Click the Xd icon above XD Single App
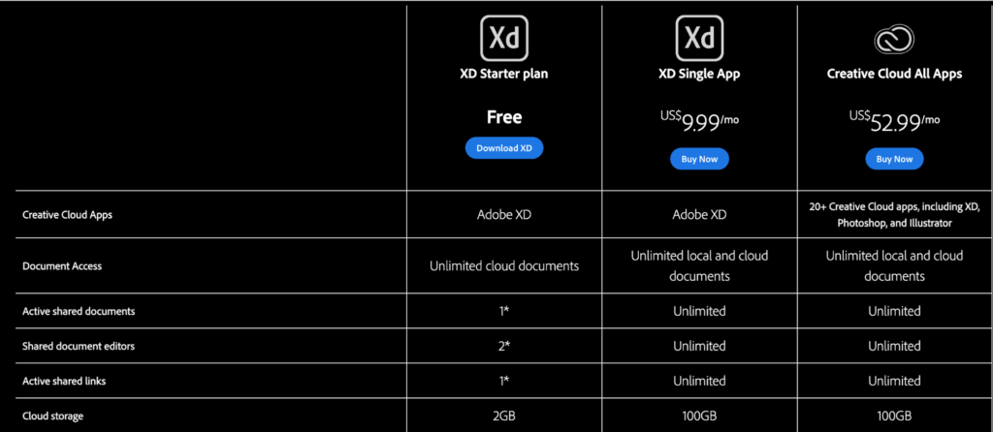 (x=698, y=38)
